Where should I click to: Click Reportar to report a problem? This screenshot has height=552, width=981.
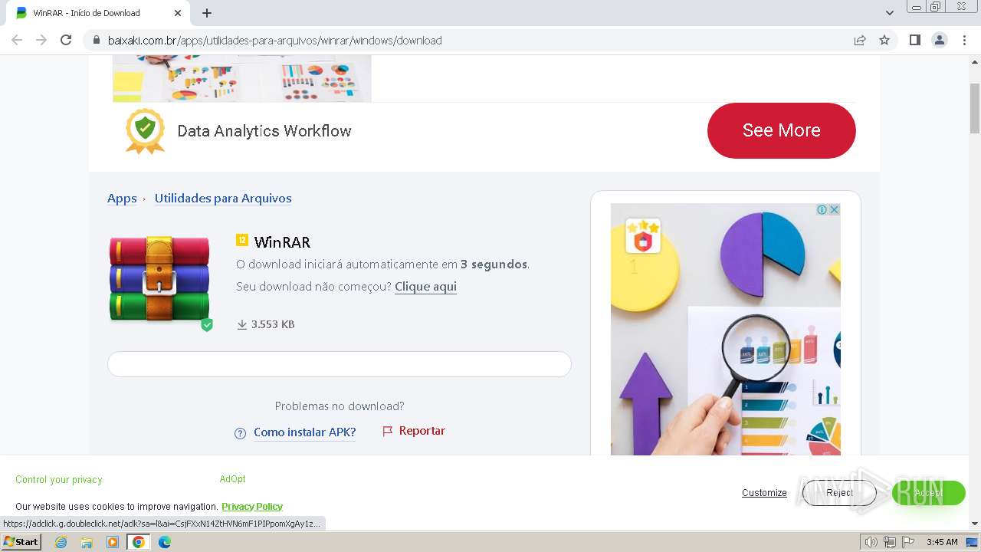422,431
